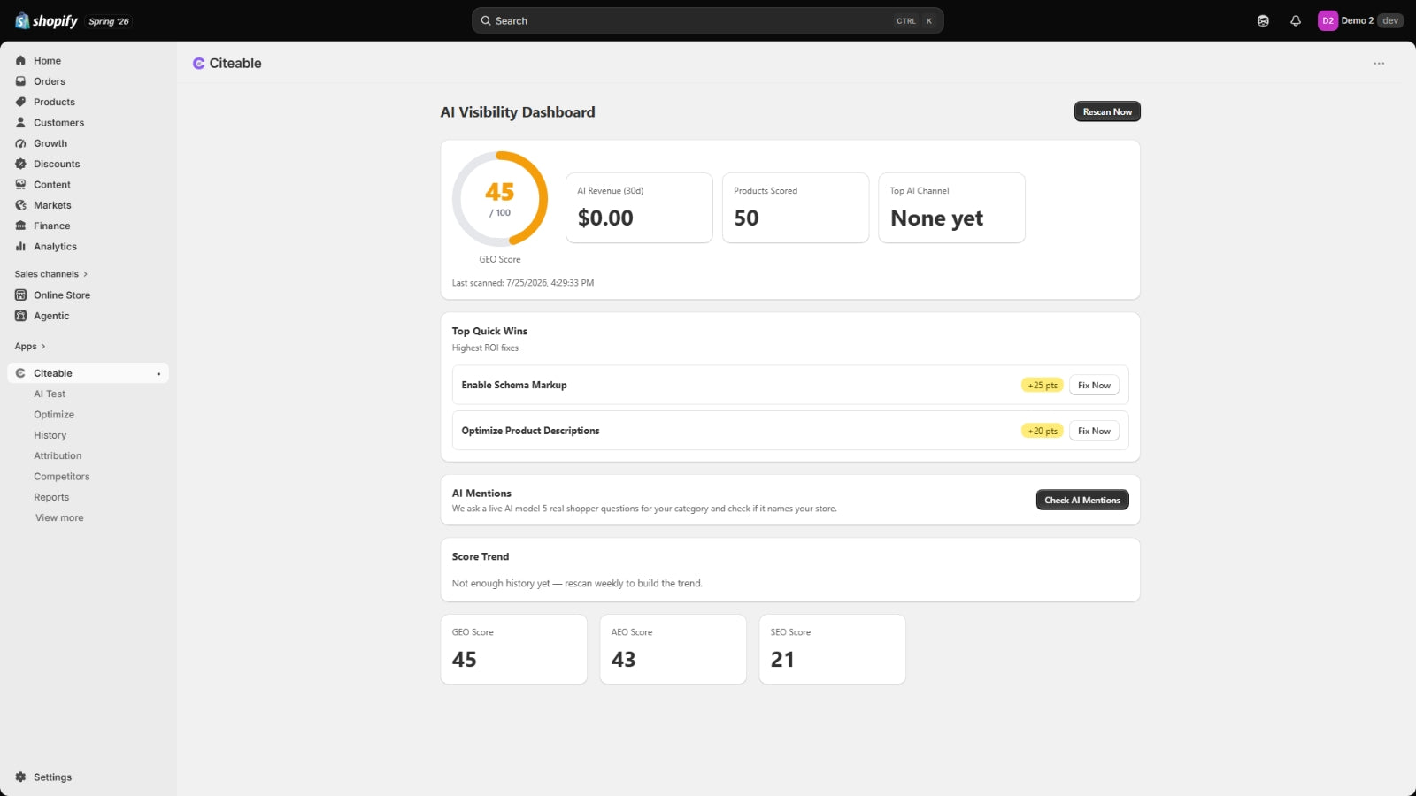
Task: Open the History page
Action: (x=50, y=435)
